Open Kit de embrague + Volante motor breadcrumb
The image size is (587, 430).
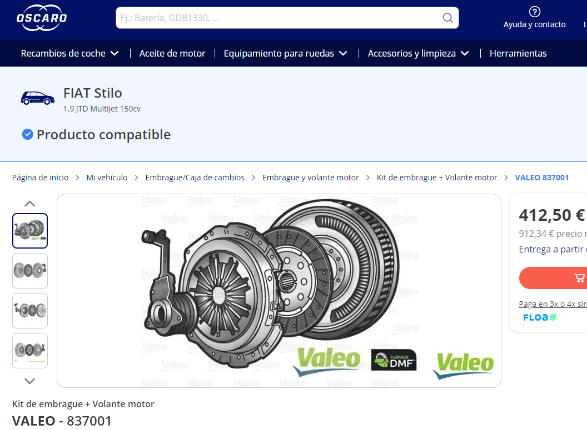436,178
